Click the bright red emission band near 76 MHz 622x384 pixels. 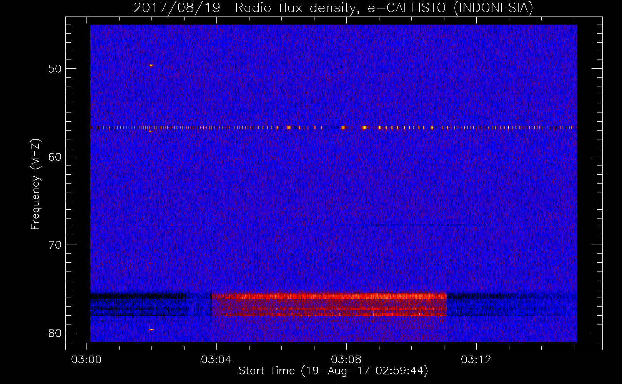(329, 296)
